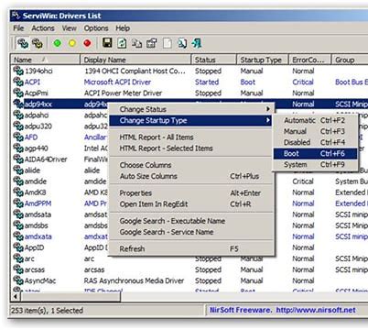The width and height of the screenshot is (368, 330).
Task: Select the AmdPPM driver row
Action: [x=189, y=203]
